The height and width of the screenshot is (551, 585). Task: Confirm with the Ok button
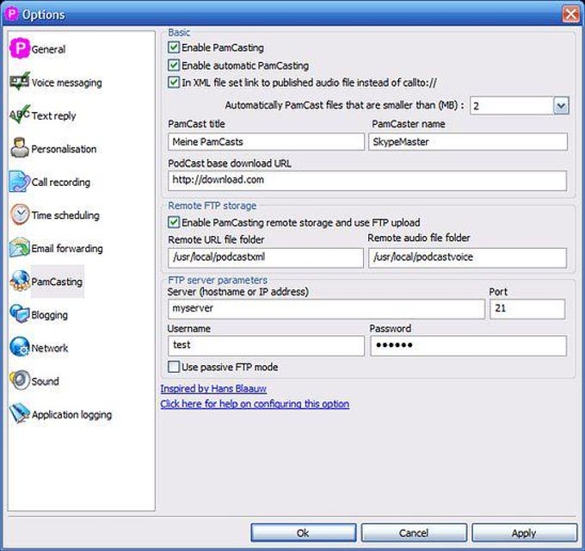pyautogui.click(x=304, y=533)
